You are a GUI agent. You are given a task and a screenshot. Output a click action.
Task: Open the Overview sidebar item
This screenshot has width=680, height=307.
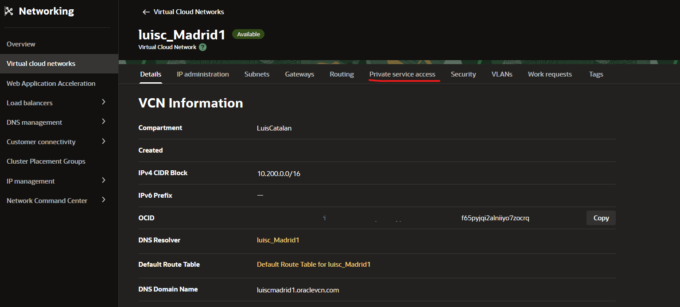click(x=21, y=44)
